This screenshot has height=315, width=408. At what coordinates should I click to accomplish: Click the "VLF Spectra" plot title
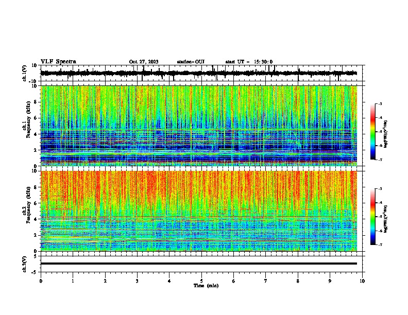pos(58,61)
